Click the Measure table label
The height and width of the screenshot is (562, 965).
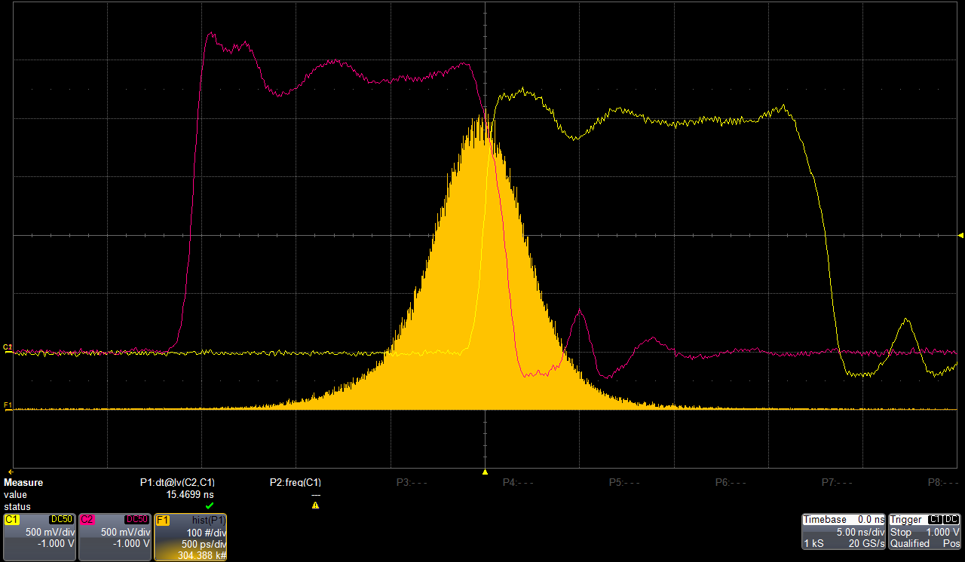[x=23, y=482]
